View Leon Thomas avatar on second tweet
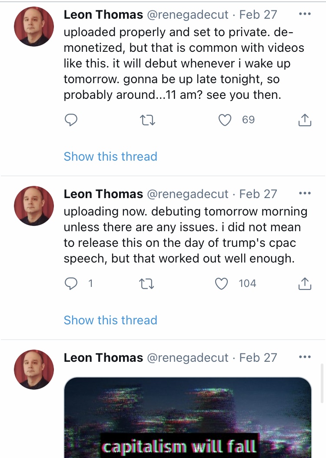 (34, 205)
